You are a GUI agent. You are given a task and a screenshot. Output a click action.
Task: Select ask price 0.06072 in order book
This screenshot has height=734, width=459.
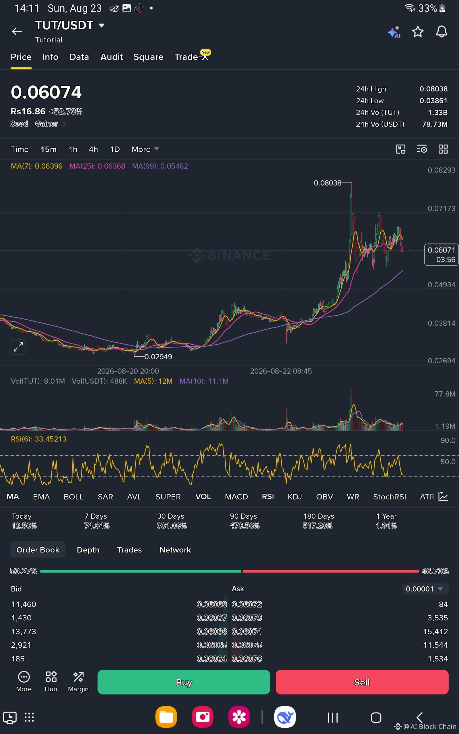point(247,604)
